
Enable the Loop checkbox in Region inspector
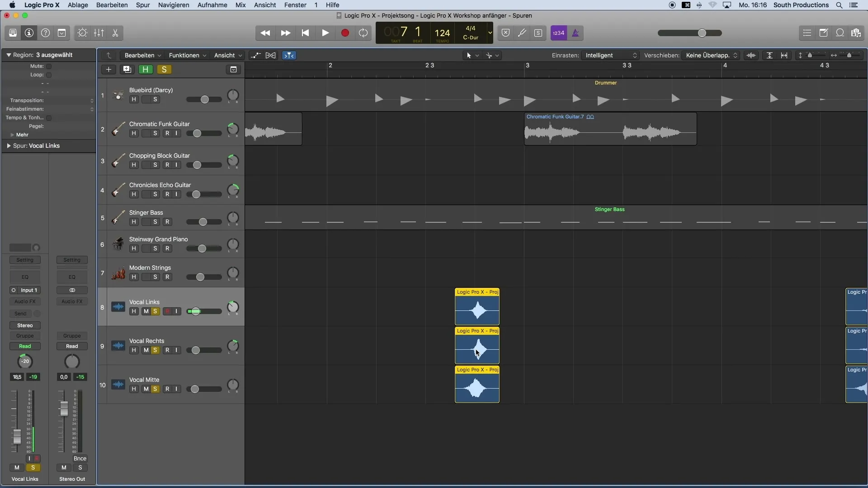tap(49, 75)
